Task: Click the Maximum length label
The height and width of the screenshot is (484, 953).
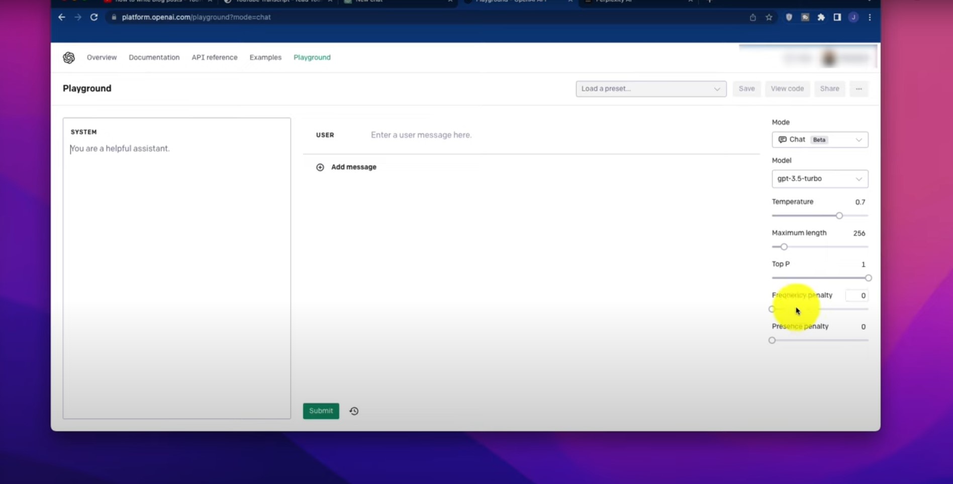Action: (x=799, y=233)
